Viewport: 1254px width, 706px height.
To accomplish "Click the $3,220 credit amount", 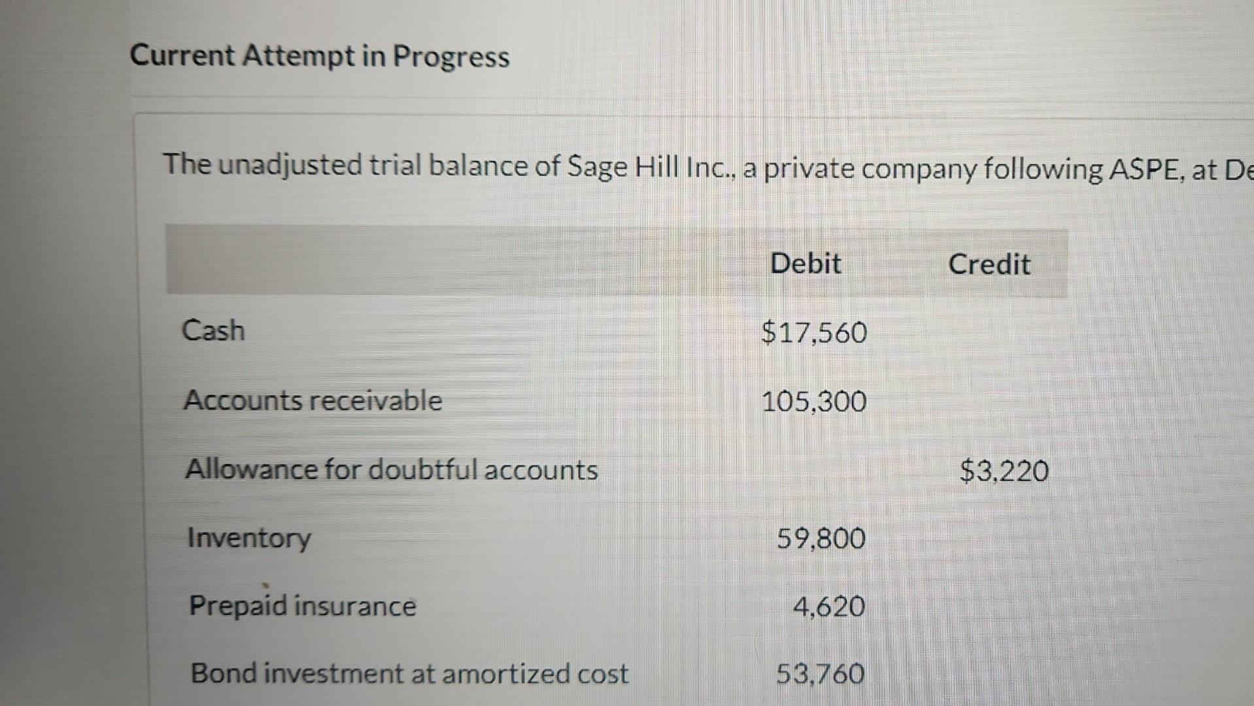I will click(1004, 471).
